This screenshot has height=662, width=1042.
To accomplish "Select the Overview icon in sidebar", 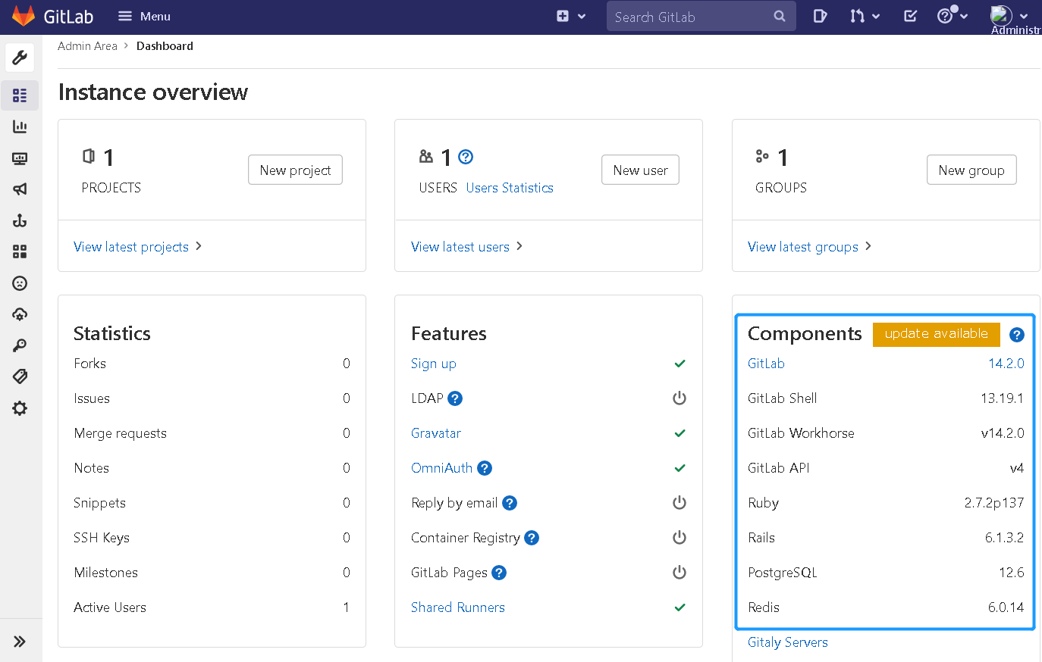I will click(20, 95).
